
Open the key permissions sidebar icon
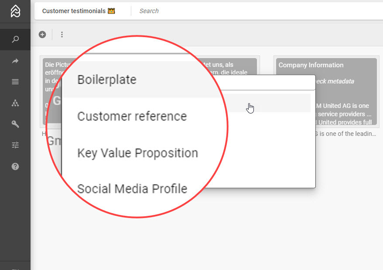15,124
